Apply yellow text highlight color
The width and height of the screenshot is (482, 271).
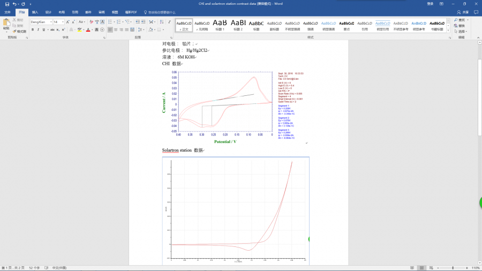point(79,30)
